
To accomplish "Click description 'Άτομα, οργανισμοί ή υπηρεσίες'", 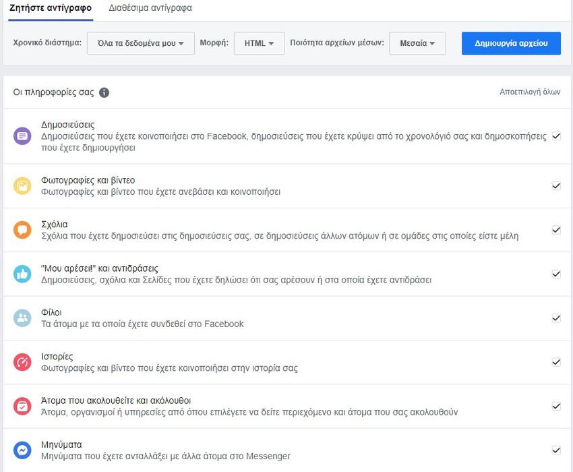I will click(249, 412).
